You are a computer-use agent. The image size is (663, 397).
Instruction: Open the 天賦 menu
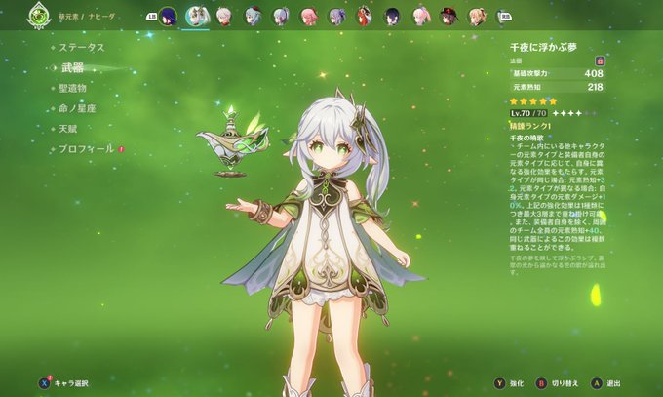click(67, 129)
